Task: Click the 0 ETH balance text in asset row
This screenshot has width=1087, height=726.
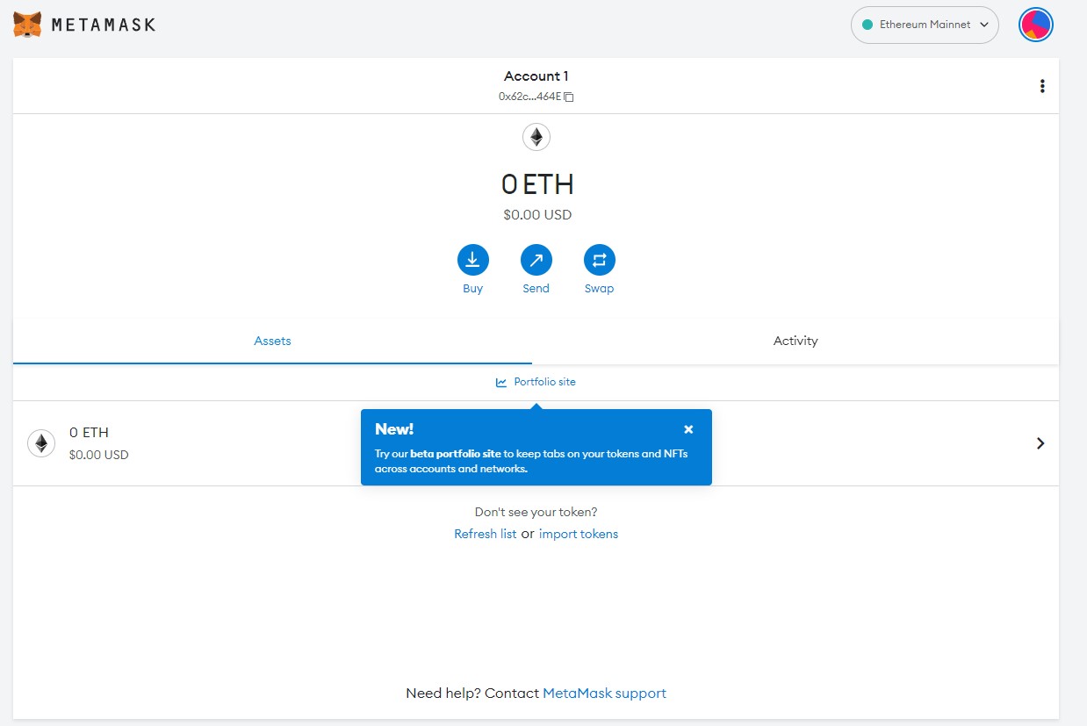Action: (x=89, y=433)
